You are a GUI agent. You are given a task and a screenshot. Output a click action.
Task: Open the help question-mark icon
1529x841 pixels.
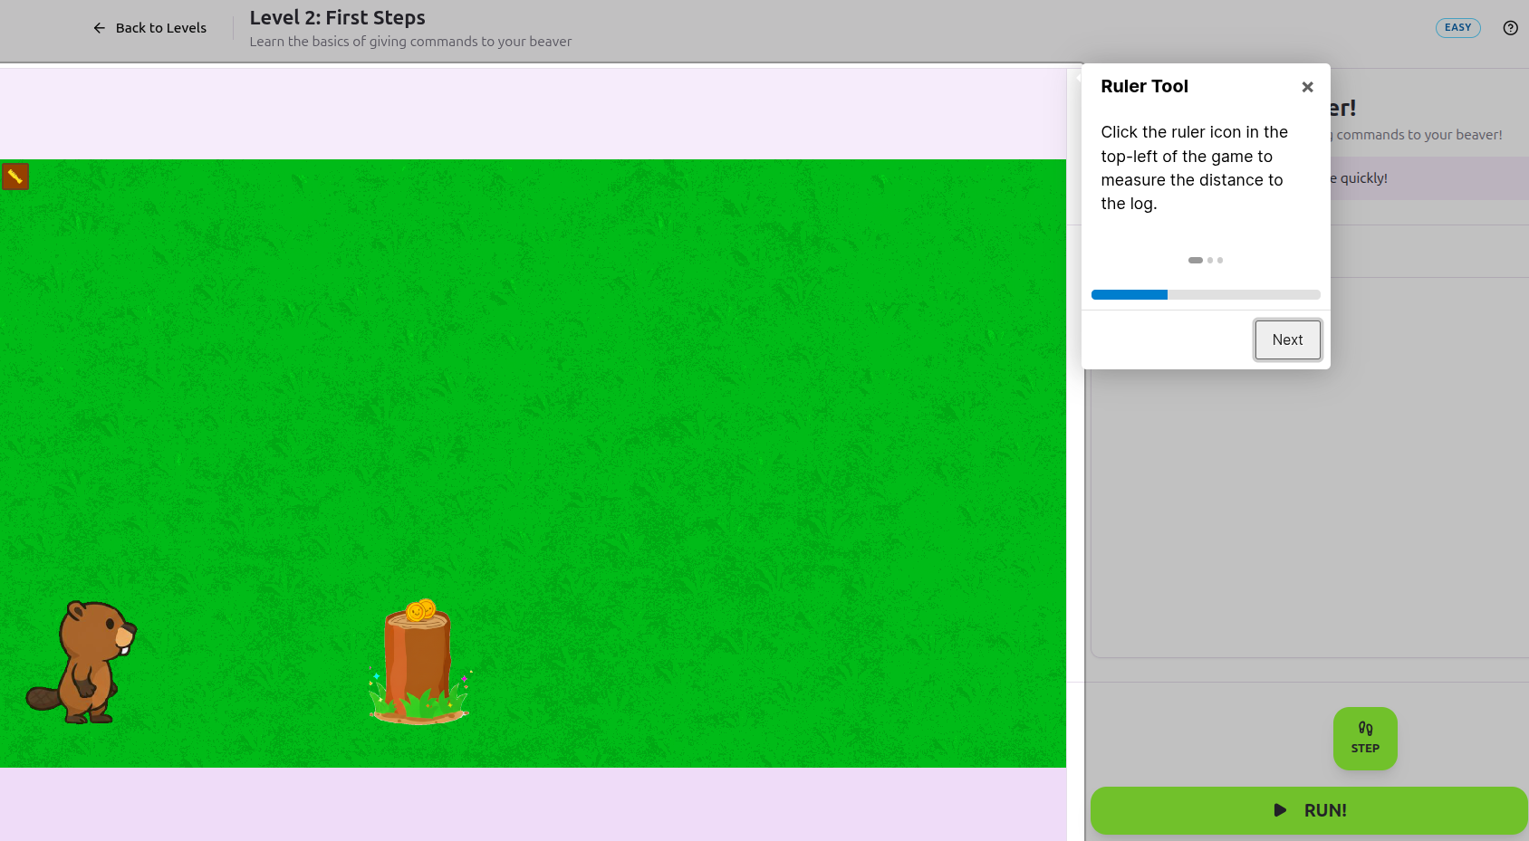point(1510,28)
